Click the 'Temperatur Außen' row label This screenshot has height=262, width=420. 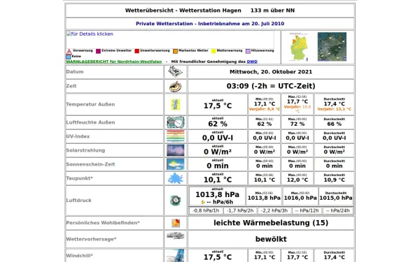(90, 104)
